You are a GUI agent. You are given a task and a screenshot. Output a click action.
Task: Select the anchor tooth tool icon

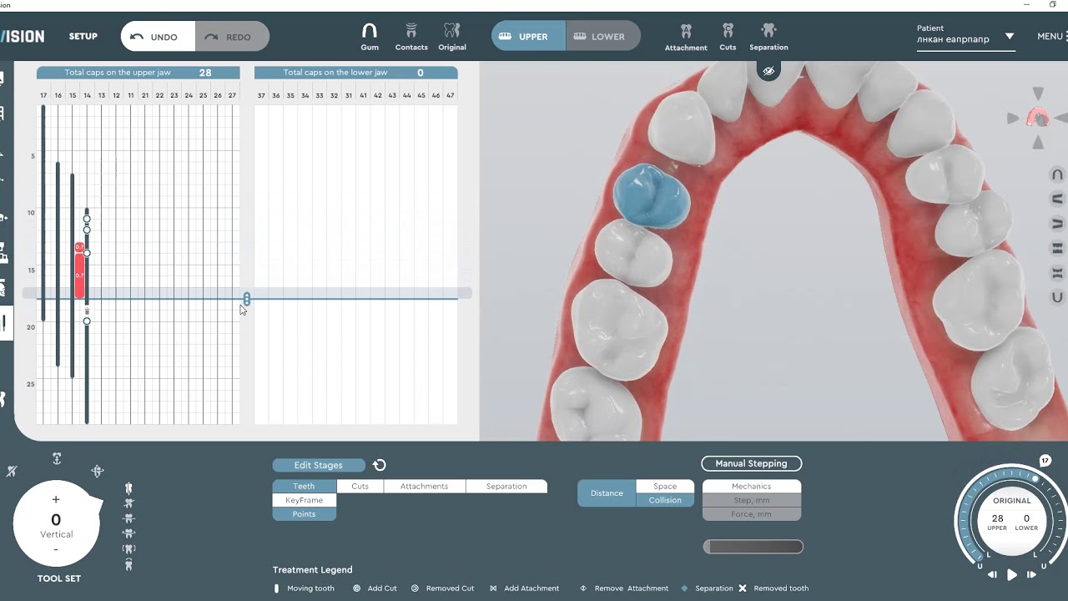pyautogui.click(x=57, y=458)
